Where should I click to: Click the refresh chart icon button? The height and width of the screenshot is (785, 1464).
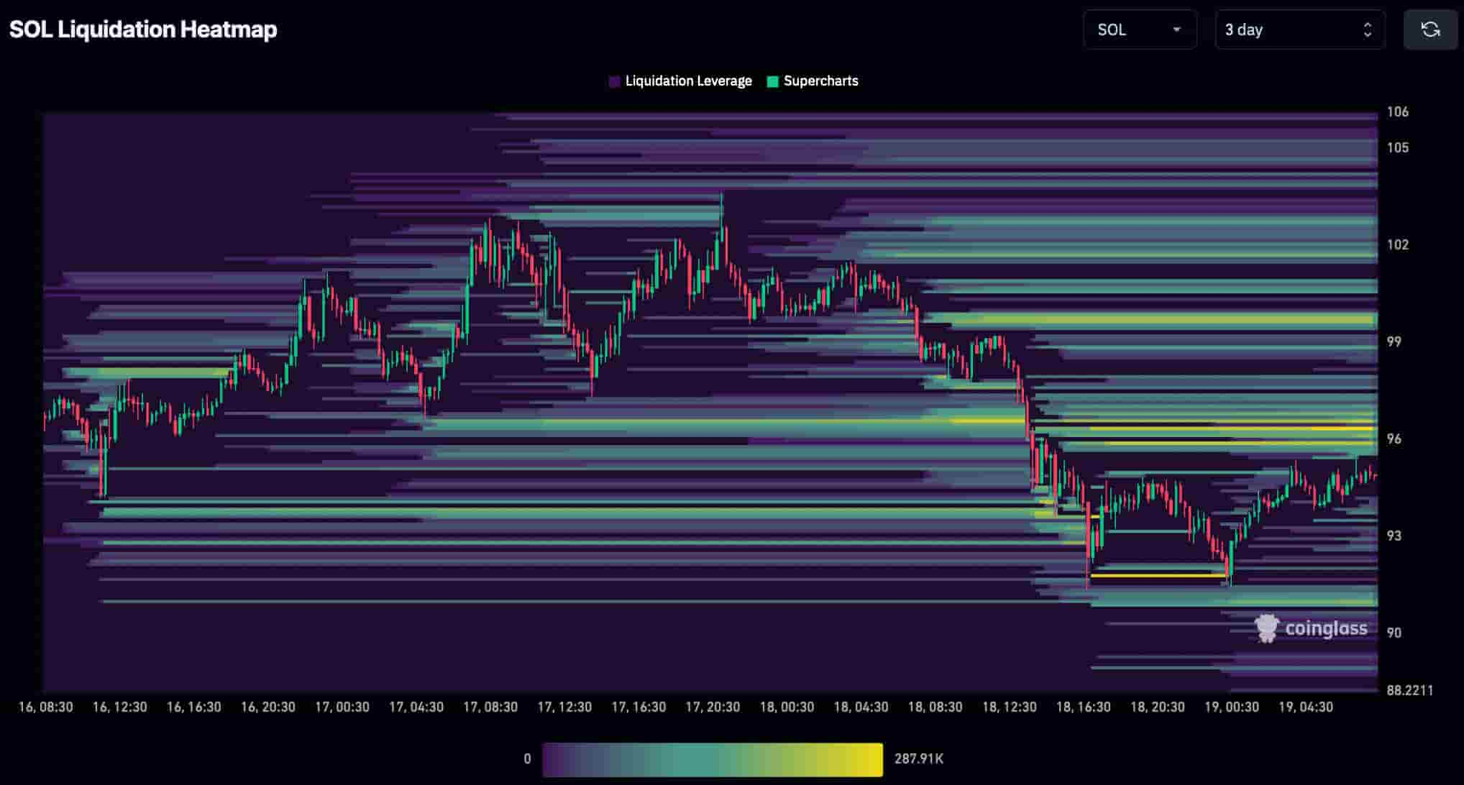click(x=1430, y=29)
